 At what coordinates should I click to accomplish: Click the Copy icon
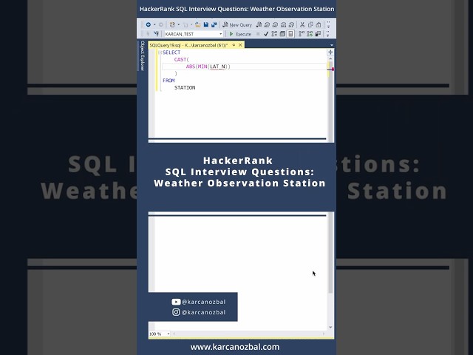point(310,24)
